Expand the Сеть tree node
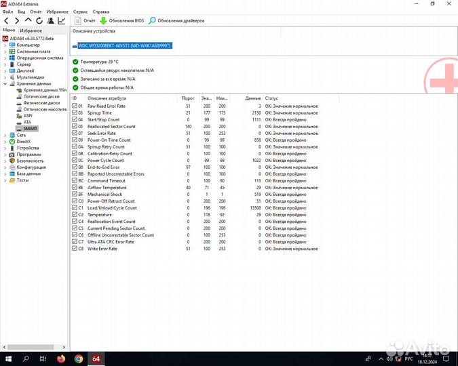458x366 pixels. coord(5,135)
